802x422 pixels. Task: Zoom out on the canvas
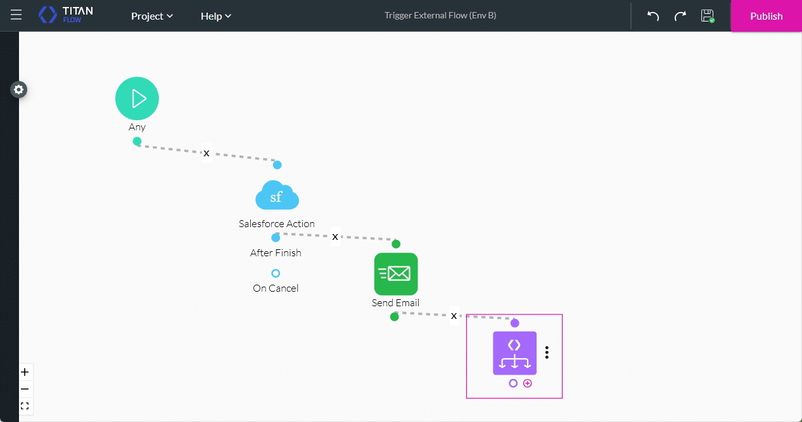pos(25,389)
